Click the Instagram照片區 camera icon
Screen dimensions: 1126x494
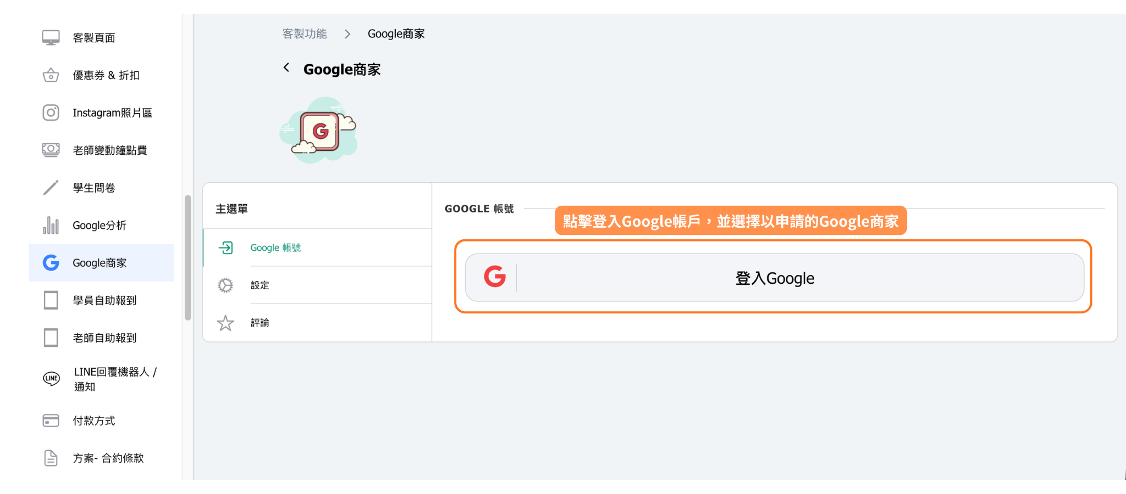coord(51,113)
